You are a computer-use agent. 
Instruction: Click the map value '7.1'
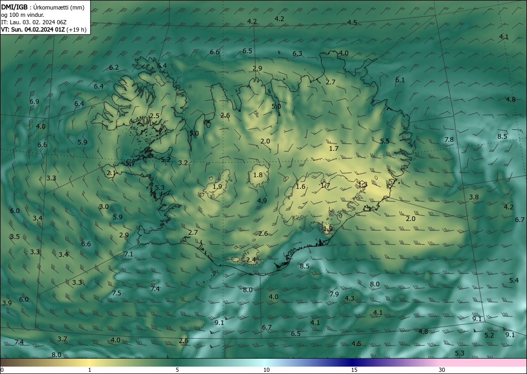pos(129,254)
